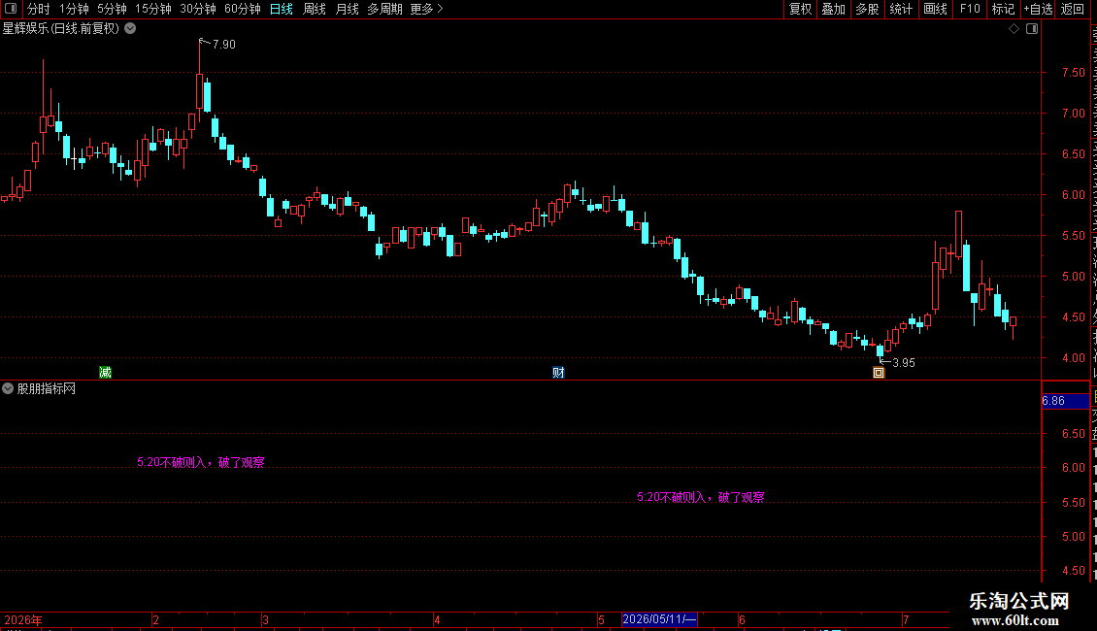Select the 1分钟 period
Screen dimensions: 1097x631
pos(74,9)
